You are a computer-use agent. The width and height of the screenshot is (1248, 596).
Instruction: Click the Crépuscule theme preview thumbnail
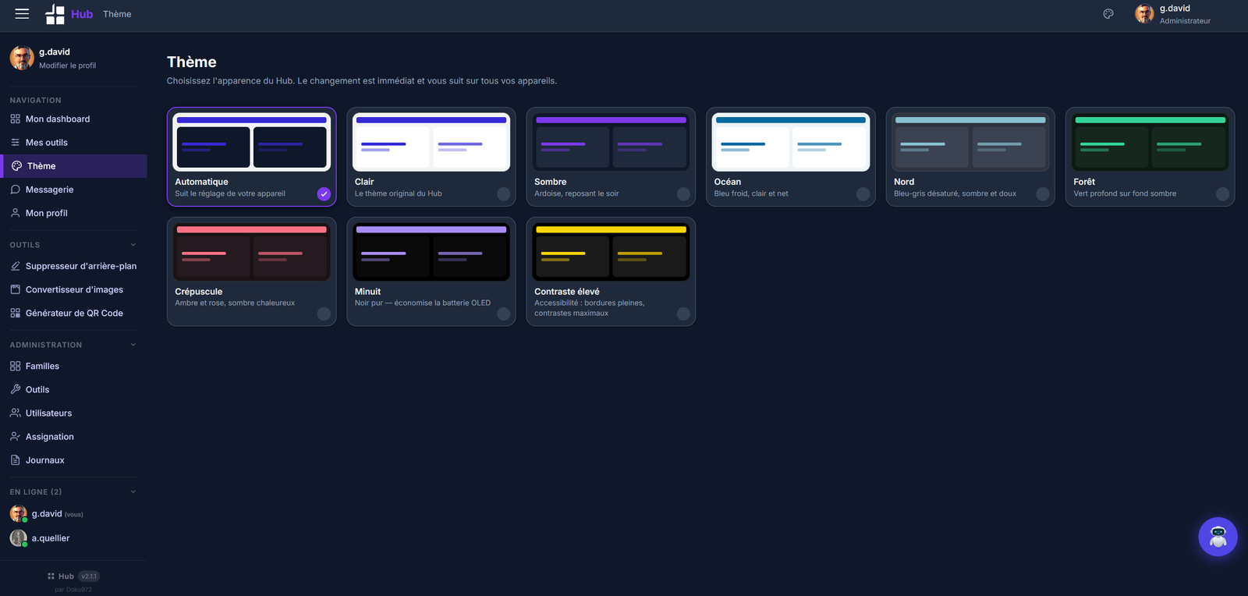tap(251, 252)
